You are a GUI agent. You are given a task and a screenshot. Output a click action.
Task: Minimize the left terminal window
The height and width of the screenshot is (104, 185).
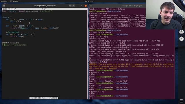[x=78, y=6]
